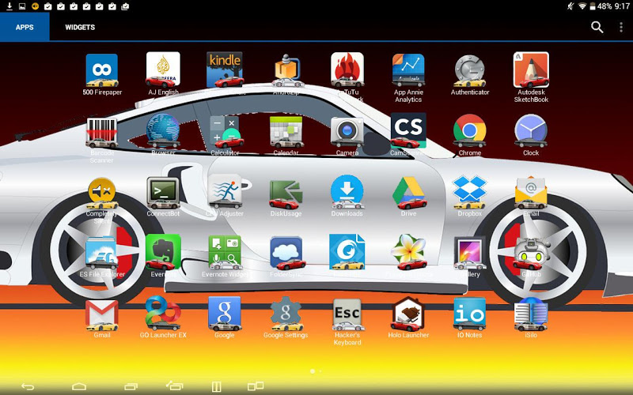
Task: Launch the Calendar app
Action: 286,131
